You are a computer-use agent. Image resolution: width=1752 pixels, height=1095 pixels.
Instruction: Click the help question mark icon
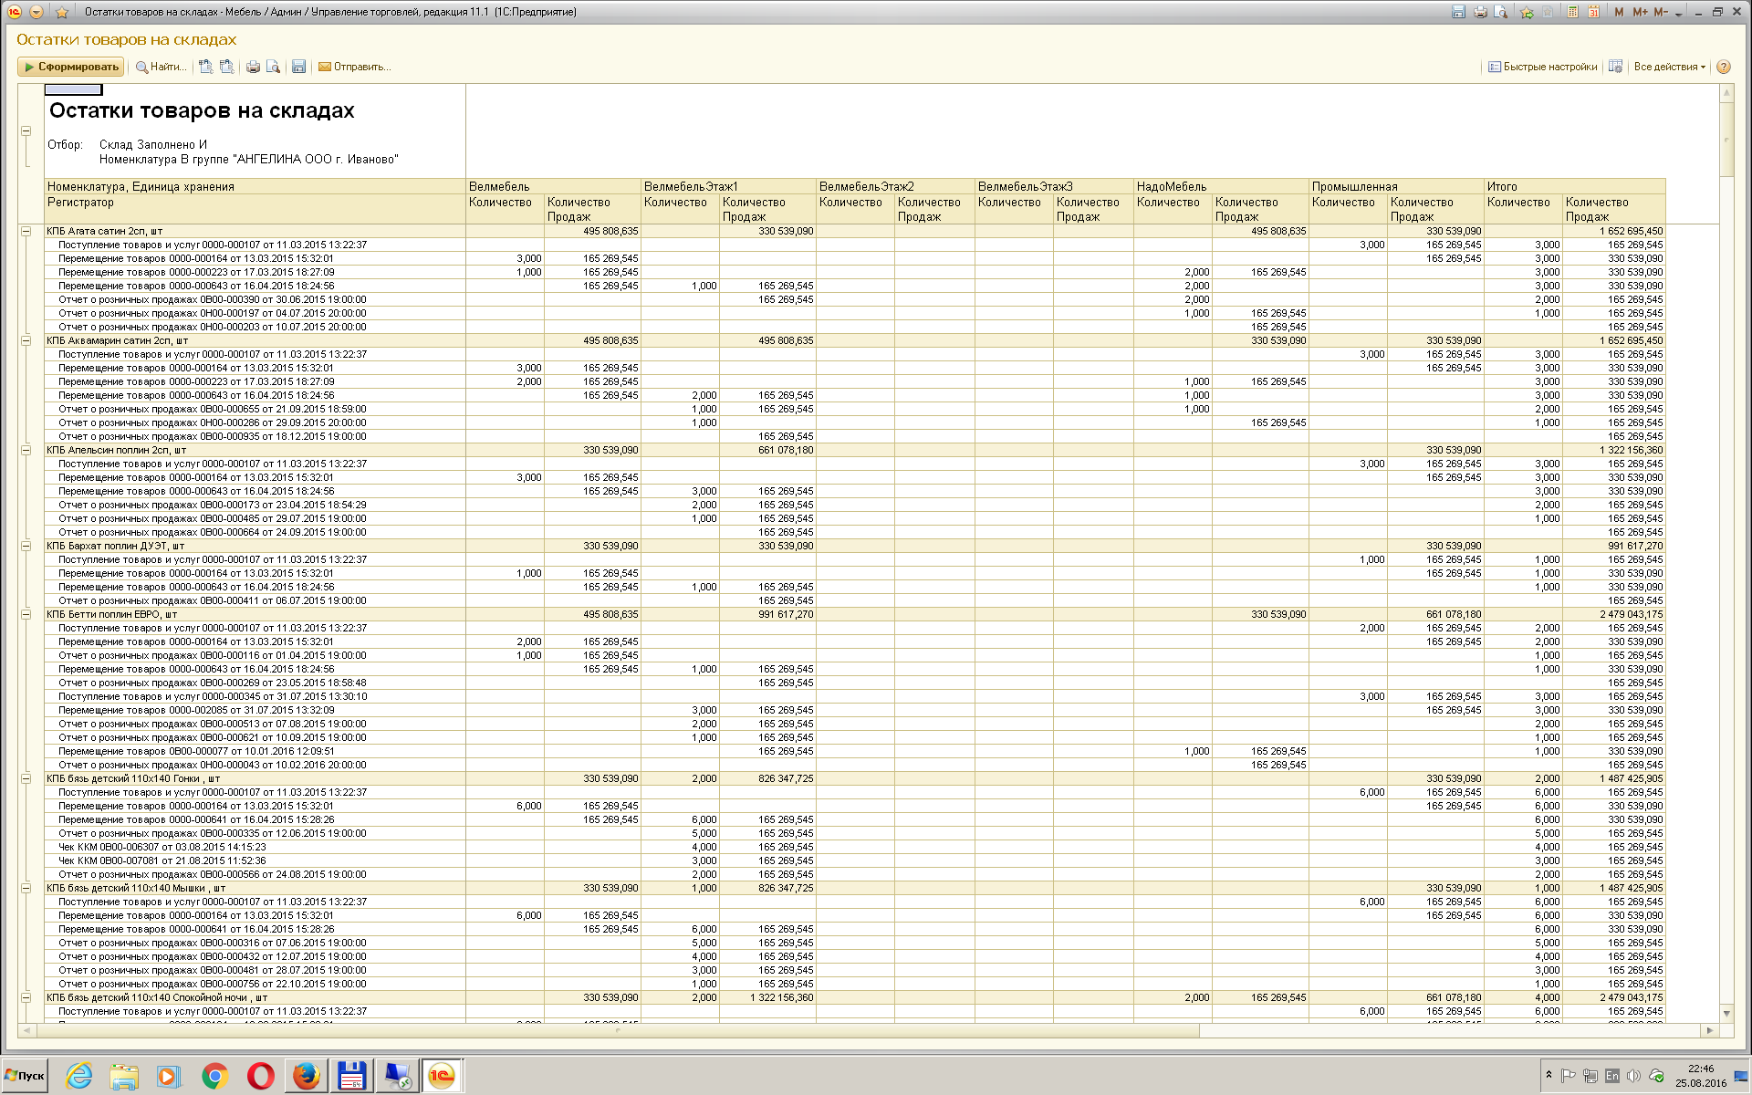point(1724,67)
